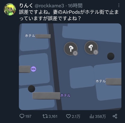Click the ホテル label at top-left of map
This screenshot has height=123, width=125.
(30, 36)
